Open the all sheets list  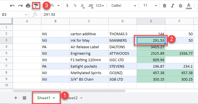(24, 98)
